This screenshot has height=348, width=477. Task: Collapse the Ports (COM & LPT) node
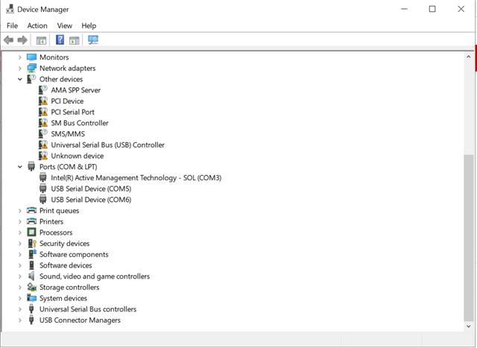20,167
